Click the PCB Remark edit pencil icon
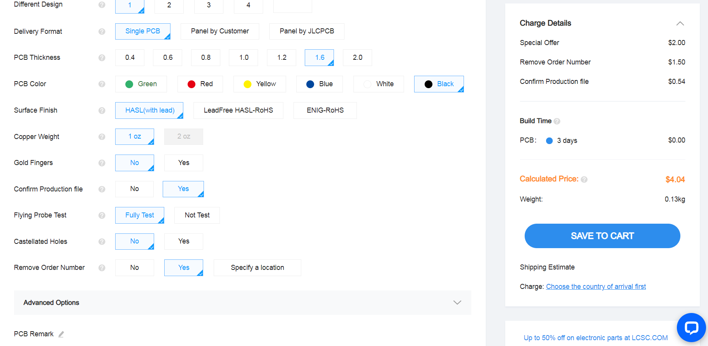 (61, 334)
